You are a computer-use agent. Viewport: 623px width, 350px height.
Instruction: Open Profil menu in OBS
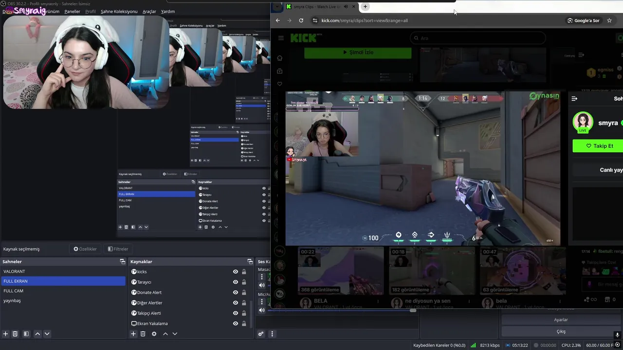tap(91, 11)
